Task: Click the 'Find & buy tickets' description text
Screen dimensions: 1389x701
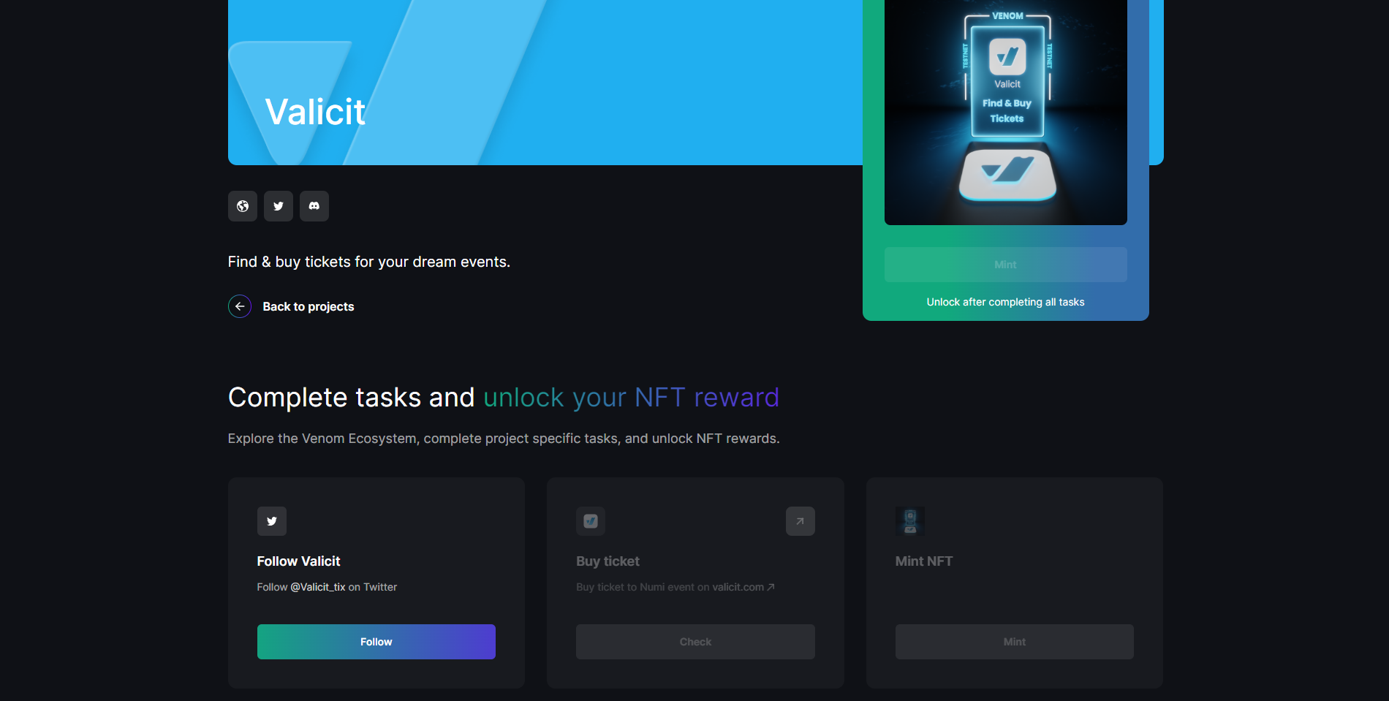Action: 369,262
